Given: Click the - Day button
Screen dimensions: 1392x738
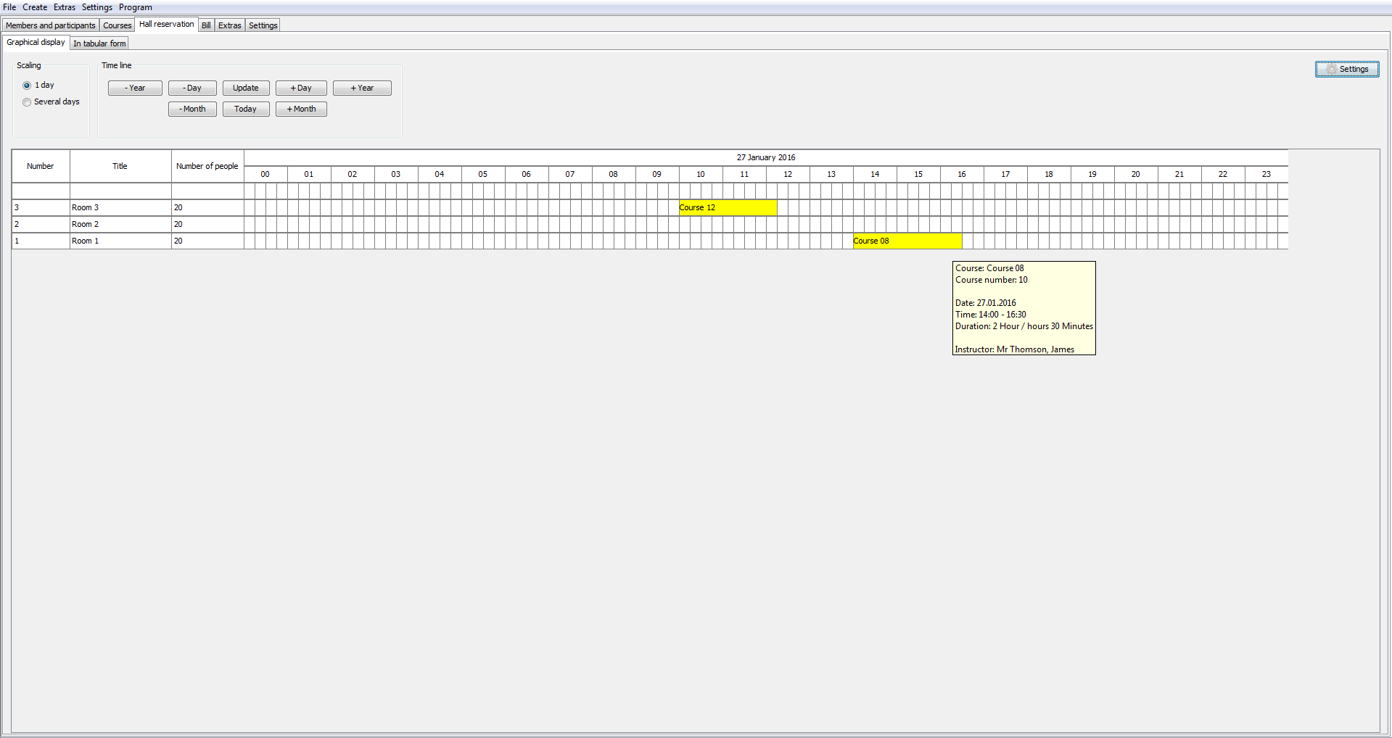Looking at the screenshot, I should (192, 88).
